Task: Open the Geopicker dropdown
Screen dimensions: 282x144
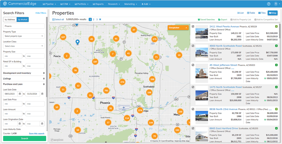Action: (x=178, y=28)
